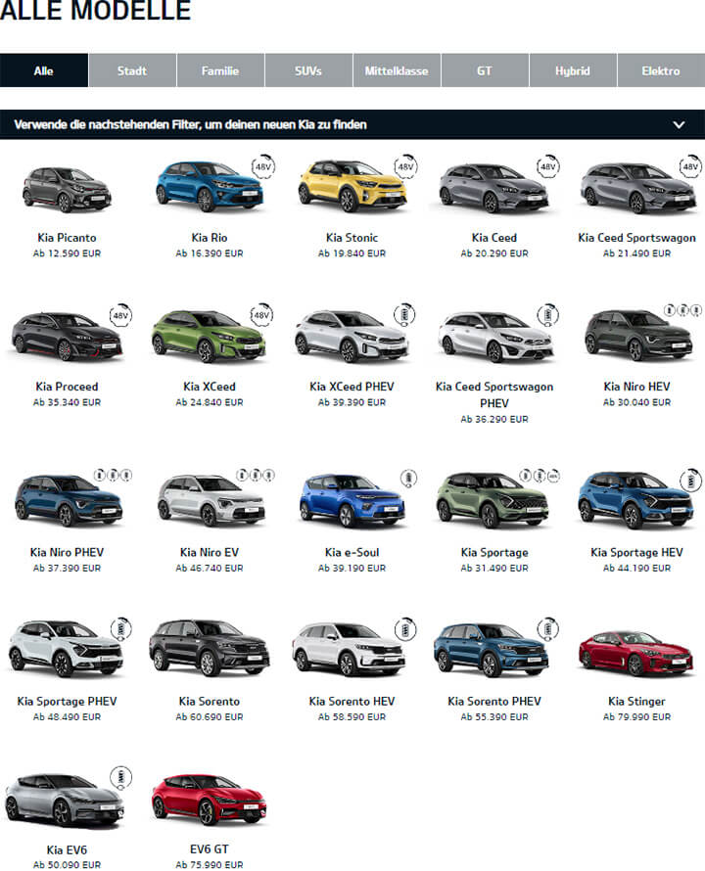Click the 48V badge next to Kia Rio
The height and width of the screenshot is (871, 705).
(x=263, y=167)
